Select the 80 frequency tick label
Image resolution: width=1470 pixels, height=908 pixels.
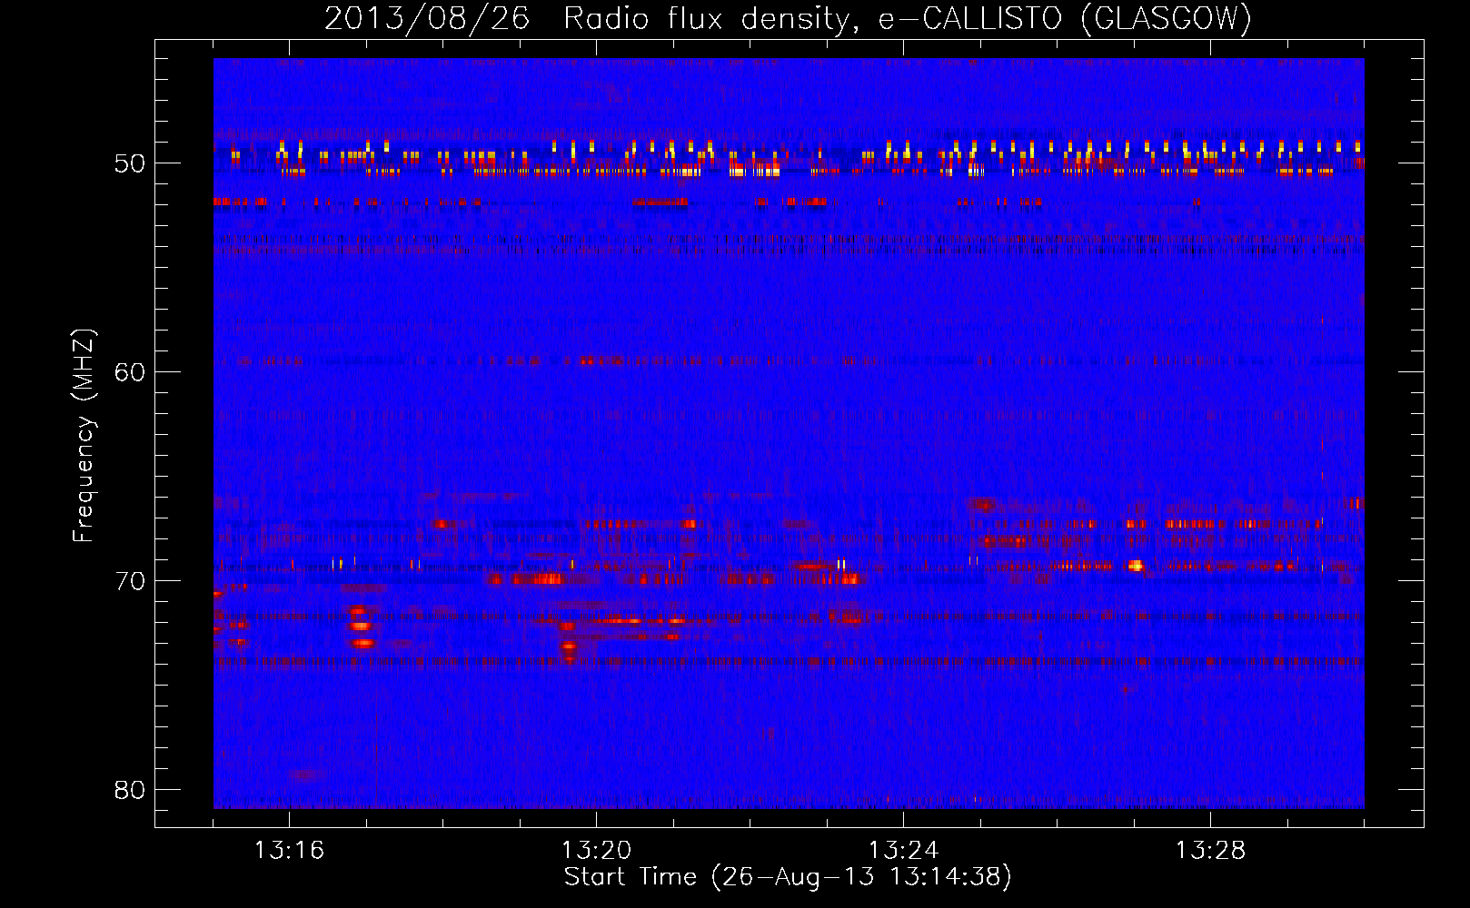[130, 790]
